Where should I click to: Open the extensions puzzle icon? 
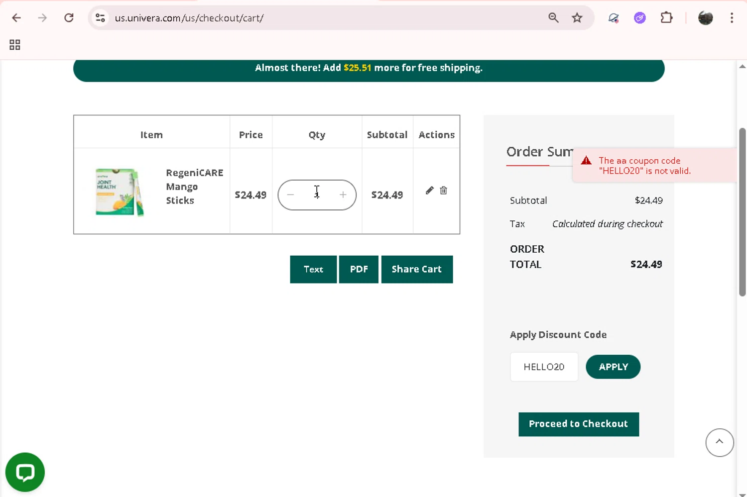[x=666, y=18]
